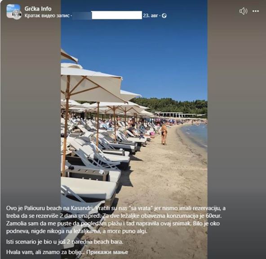Click the Grčka Info profile avatar
This screenshot has height=259, width=266.
point(14,12)
